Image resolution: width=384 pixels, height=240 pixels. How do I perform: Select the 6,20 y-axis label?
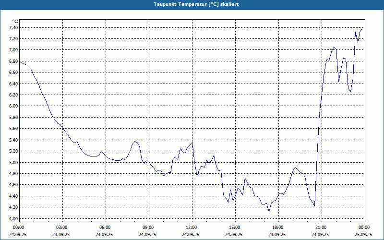click(x=14, y=95)
